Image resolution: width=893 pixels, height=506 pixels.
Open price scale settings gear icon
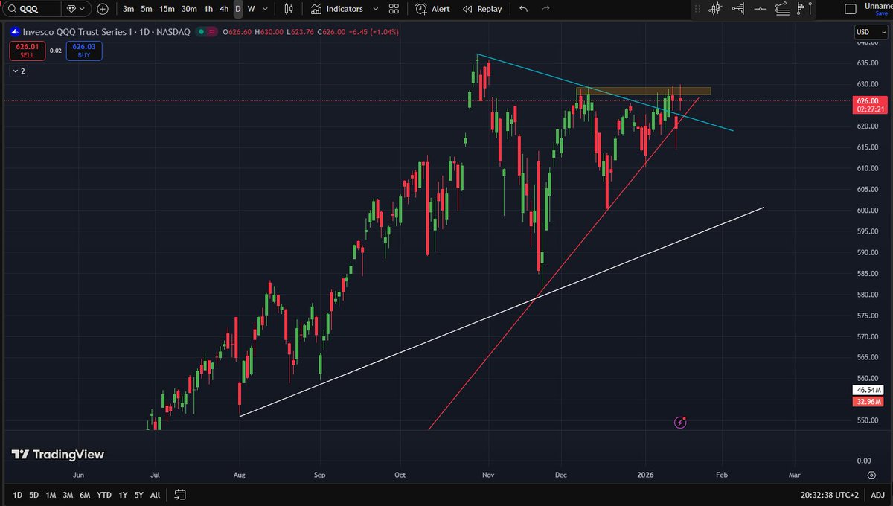point(871,474)
